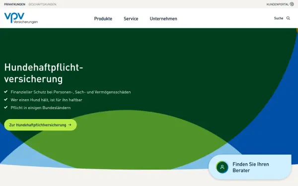Click text Finanzieller Schutz bei Personen-, Sach- und Vermögensschäden
This screenshot has width=298, height=186.
[x=71, y=92]
